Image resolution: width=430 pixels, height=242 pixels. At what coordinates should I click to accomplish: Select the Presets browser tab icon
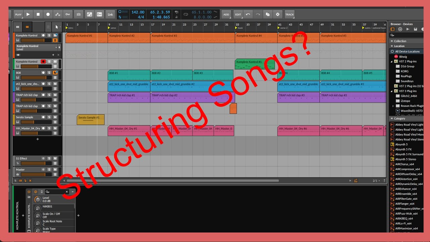tap(400, 29)
